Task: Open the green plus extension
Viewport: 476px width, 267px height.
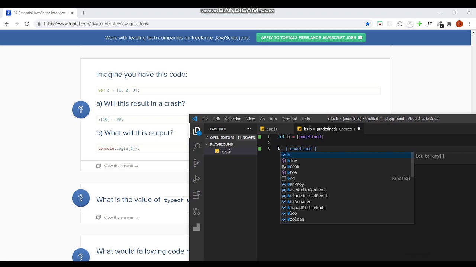Action: [x=419, y=24]
